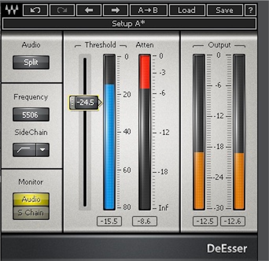Toggle the Split audio mode button
This screenshot has width=269, height=261.
click(31, 62)
